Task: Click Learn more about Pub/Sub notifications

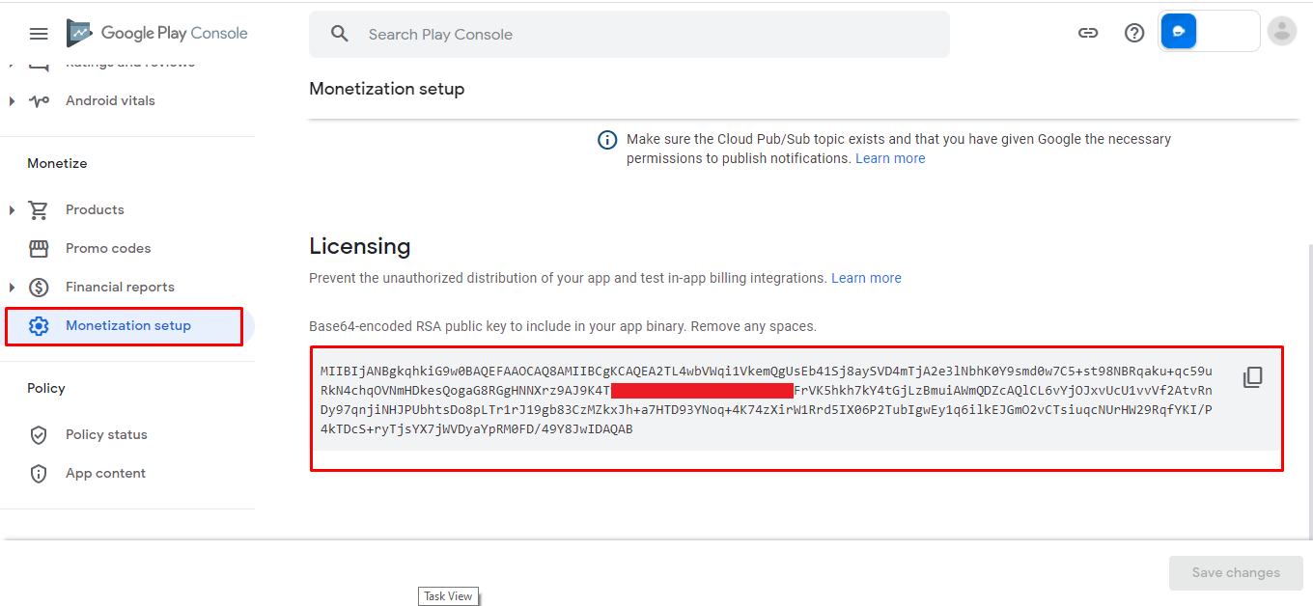Action: [889, 158]
